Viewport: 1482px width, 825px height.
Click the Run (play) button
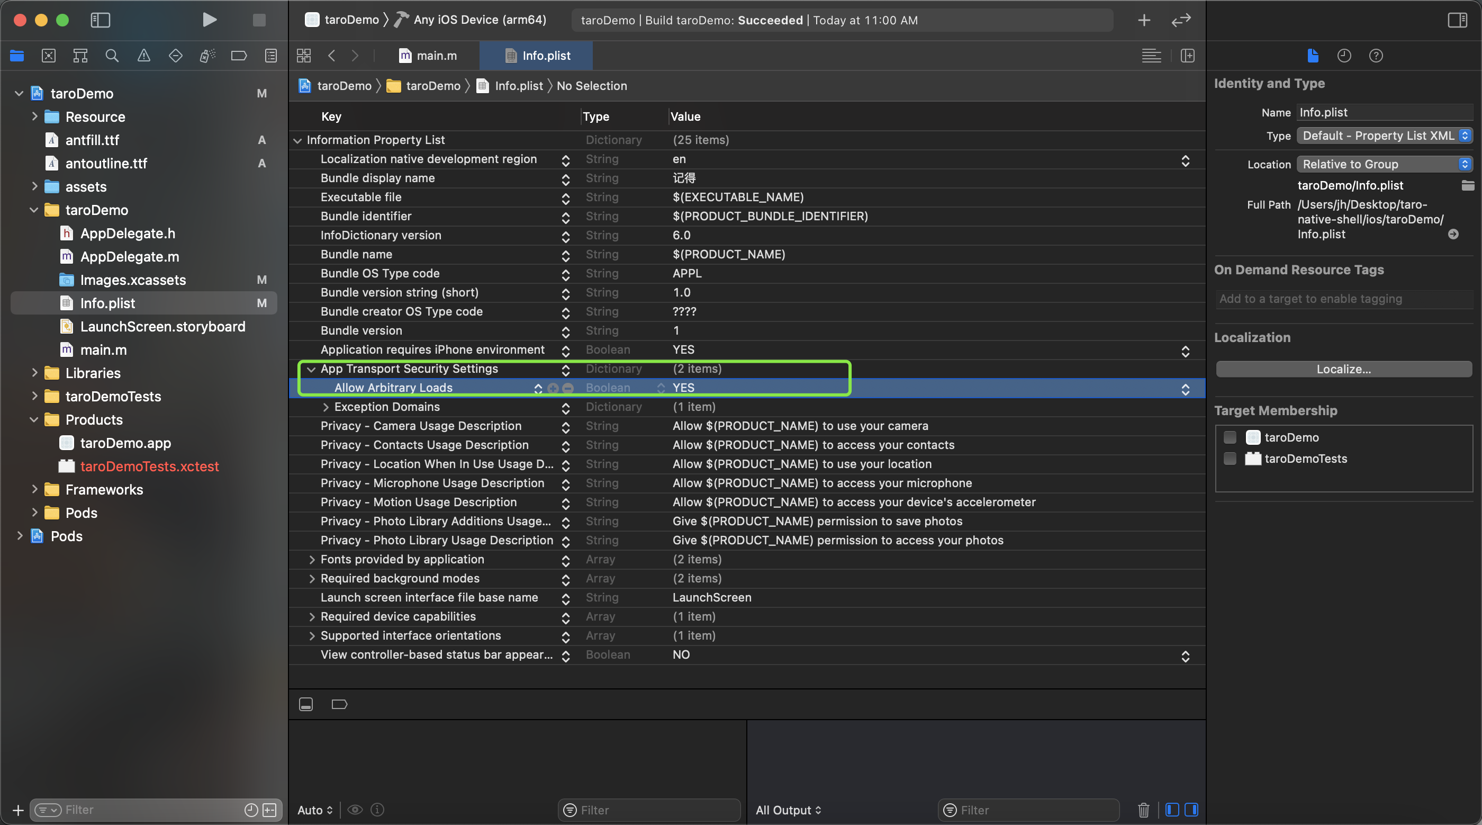210,20
